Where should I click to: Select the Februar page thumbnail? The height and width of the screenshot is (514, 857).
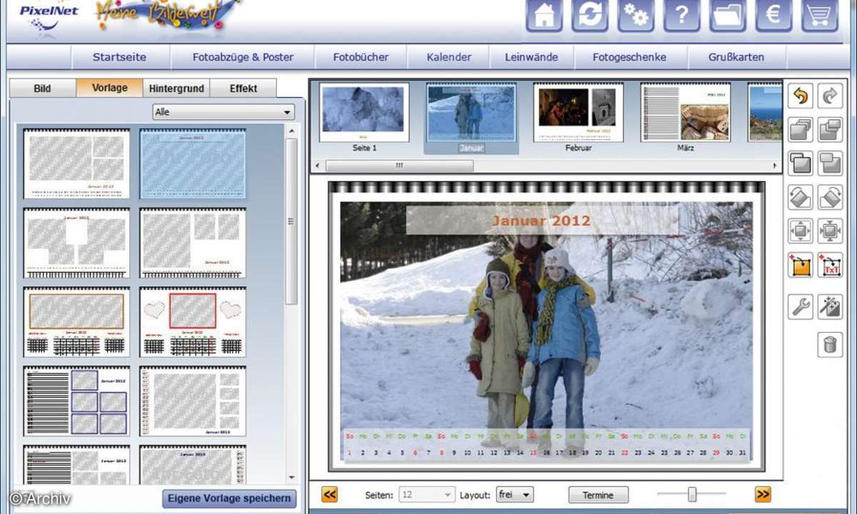click(x=578, y=113)
